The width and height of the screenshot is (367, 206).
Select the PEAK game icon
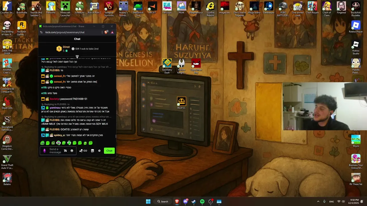point(181,8)
